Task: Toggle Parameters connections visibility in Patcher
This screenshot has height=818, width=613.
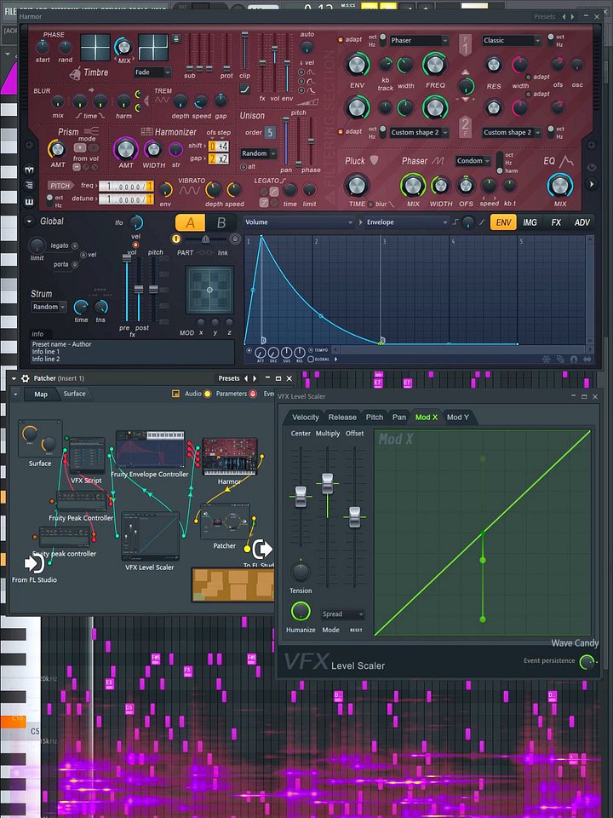Action: tap(253, 394)
